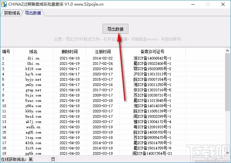Sort by the 域名 column header
231x163 pixels.
point(33,52)
